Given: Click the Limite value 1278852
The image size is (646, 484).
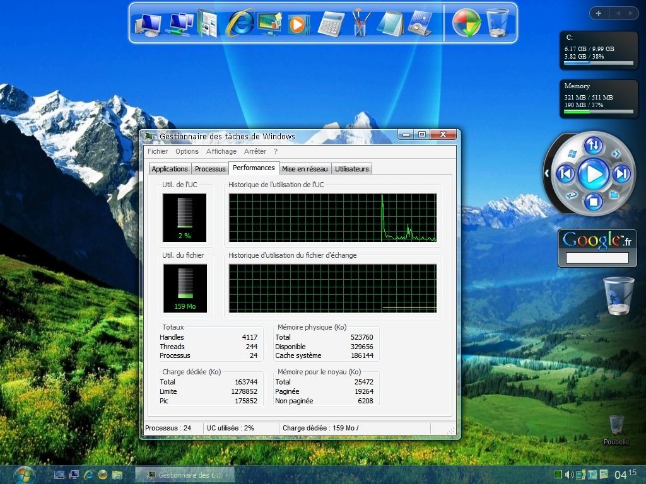Looking at the screenshot, I should [x=244, y=391].
